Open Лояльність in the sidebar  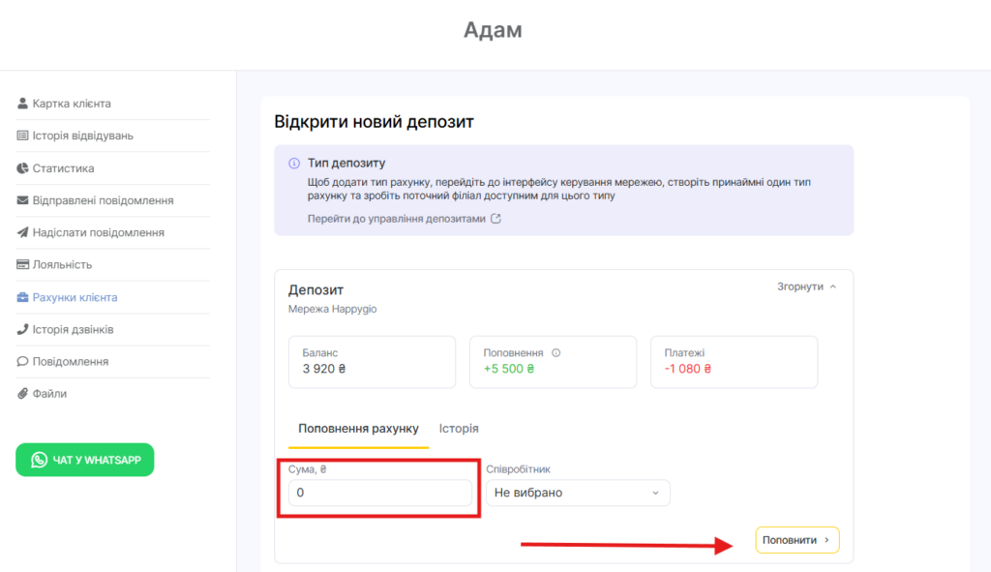pos(62,264)
